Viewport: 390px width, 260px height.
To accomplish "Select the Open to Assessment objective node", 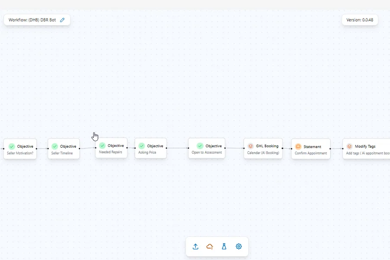I will click(x=207, y=148).
